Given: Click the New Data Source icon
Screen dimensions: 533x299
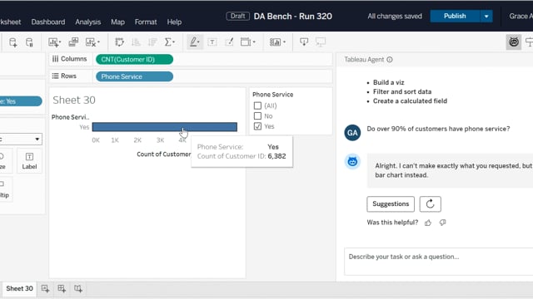Looking at the screenshot, I should click(x=12, y=42).
